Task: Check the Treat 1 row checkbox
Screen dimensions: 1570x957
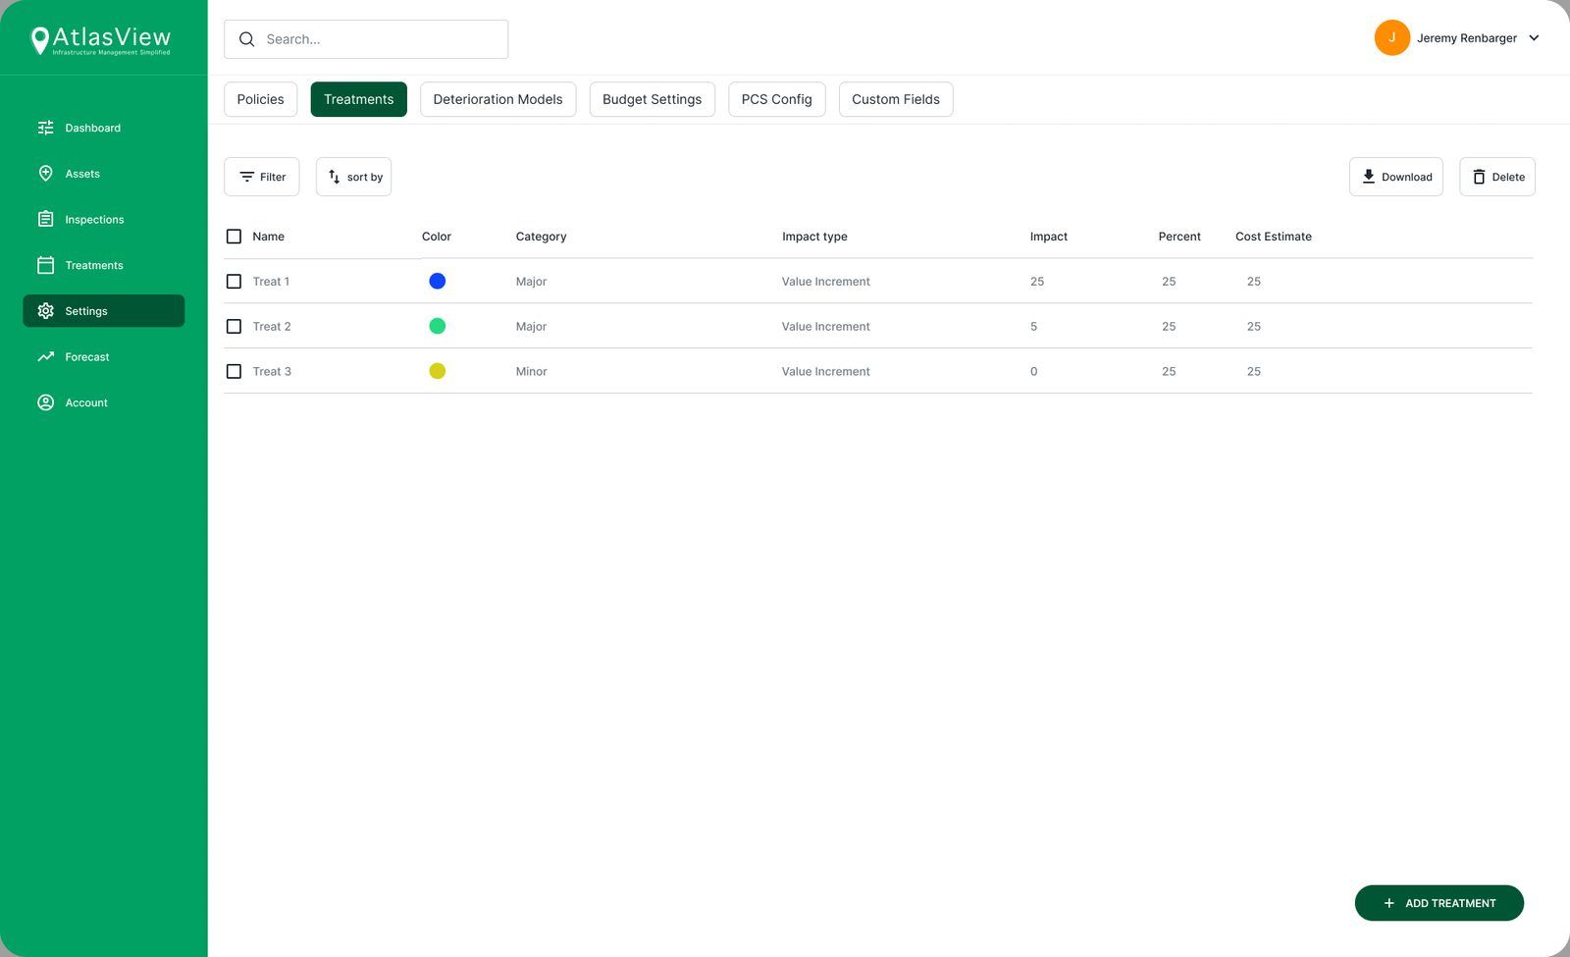Action: click(234, 282)
